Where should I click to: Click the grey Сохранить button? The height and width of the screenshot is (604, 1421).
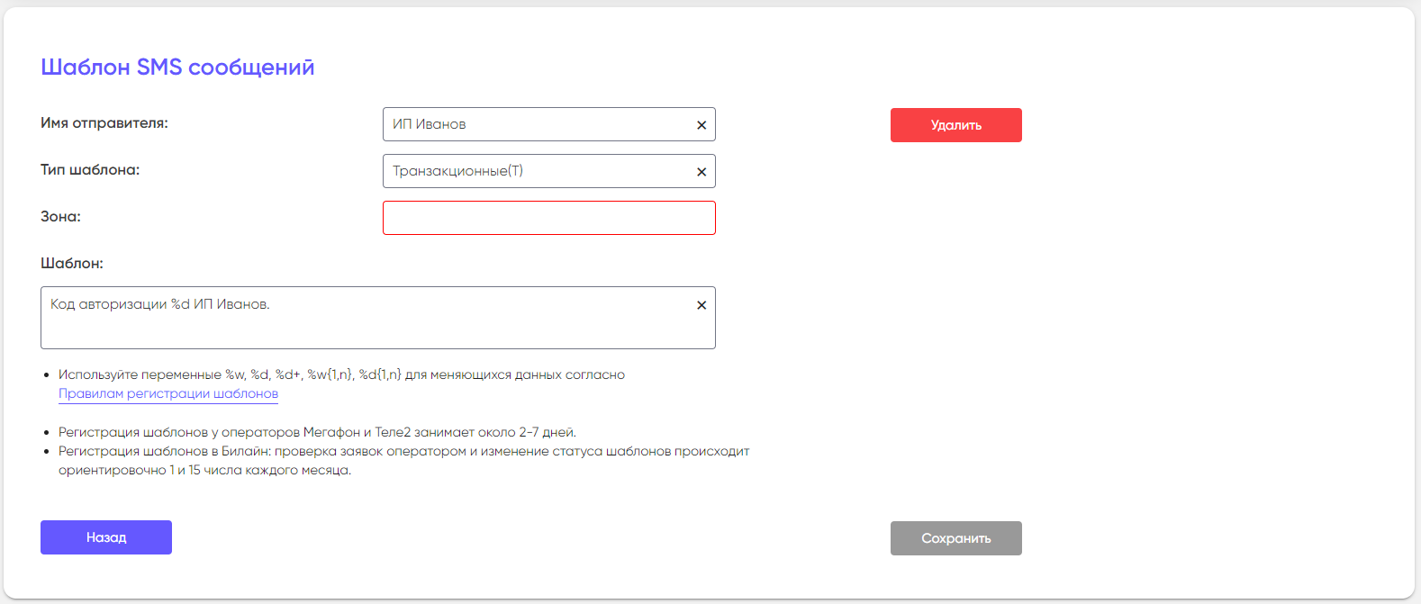(955, 538)
